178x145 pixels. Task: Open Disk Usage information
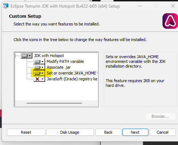70,132
